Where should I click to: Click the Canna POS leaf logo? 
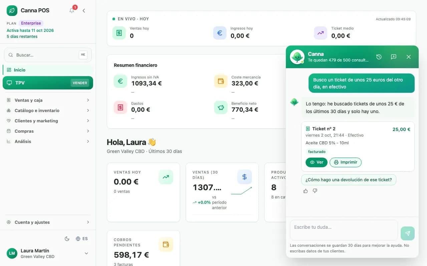coord(12,11)
